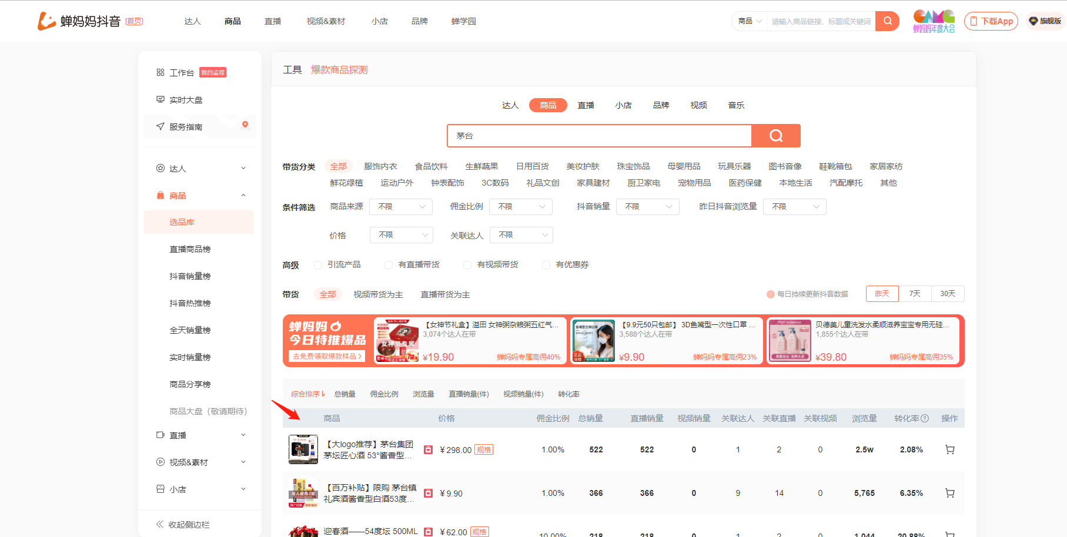Click the 我的监控 badge

(213, 73)
